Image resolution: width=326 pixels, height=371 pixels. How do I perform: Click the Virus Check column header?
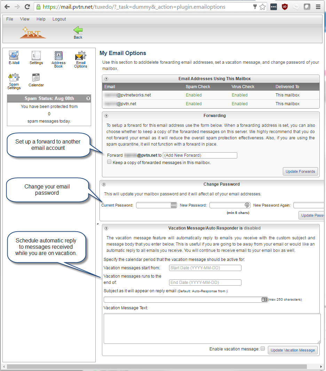point(243,87)
